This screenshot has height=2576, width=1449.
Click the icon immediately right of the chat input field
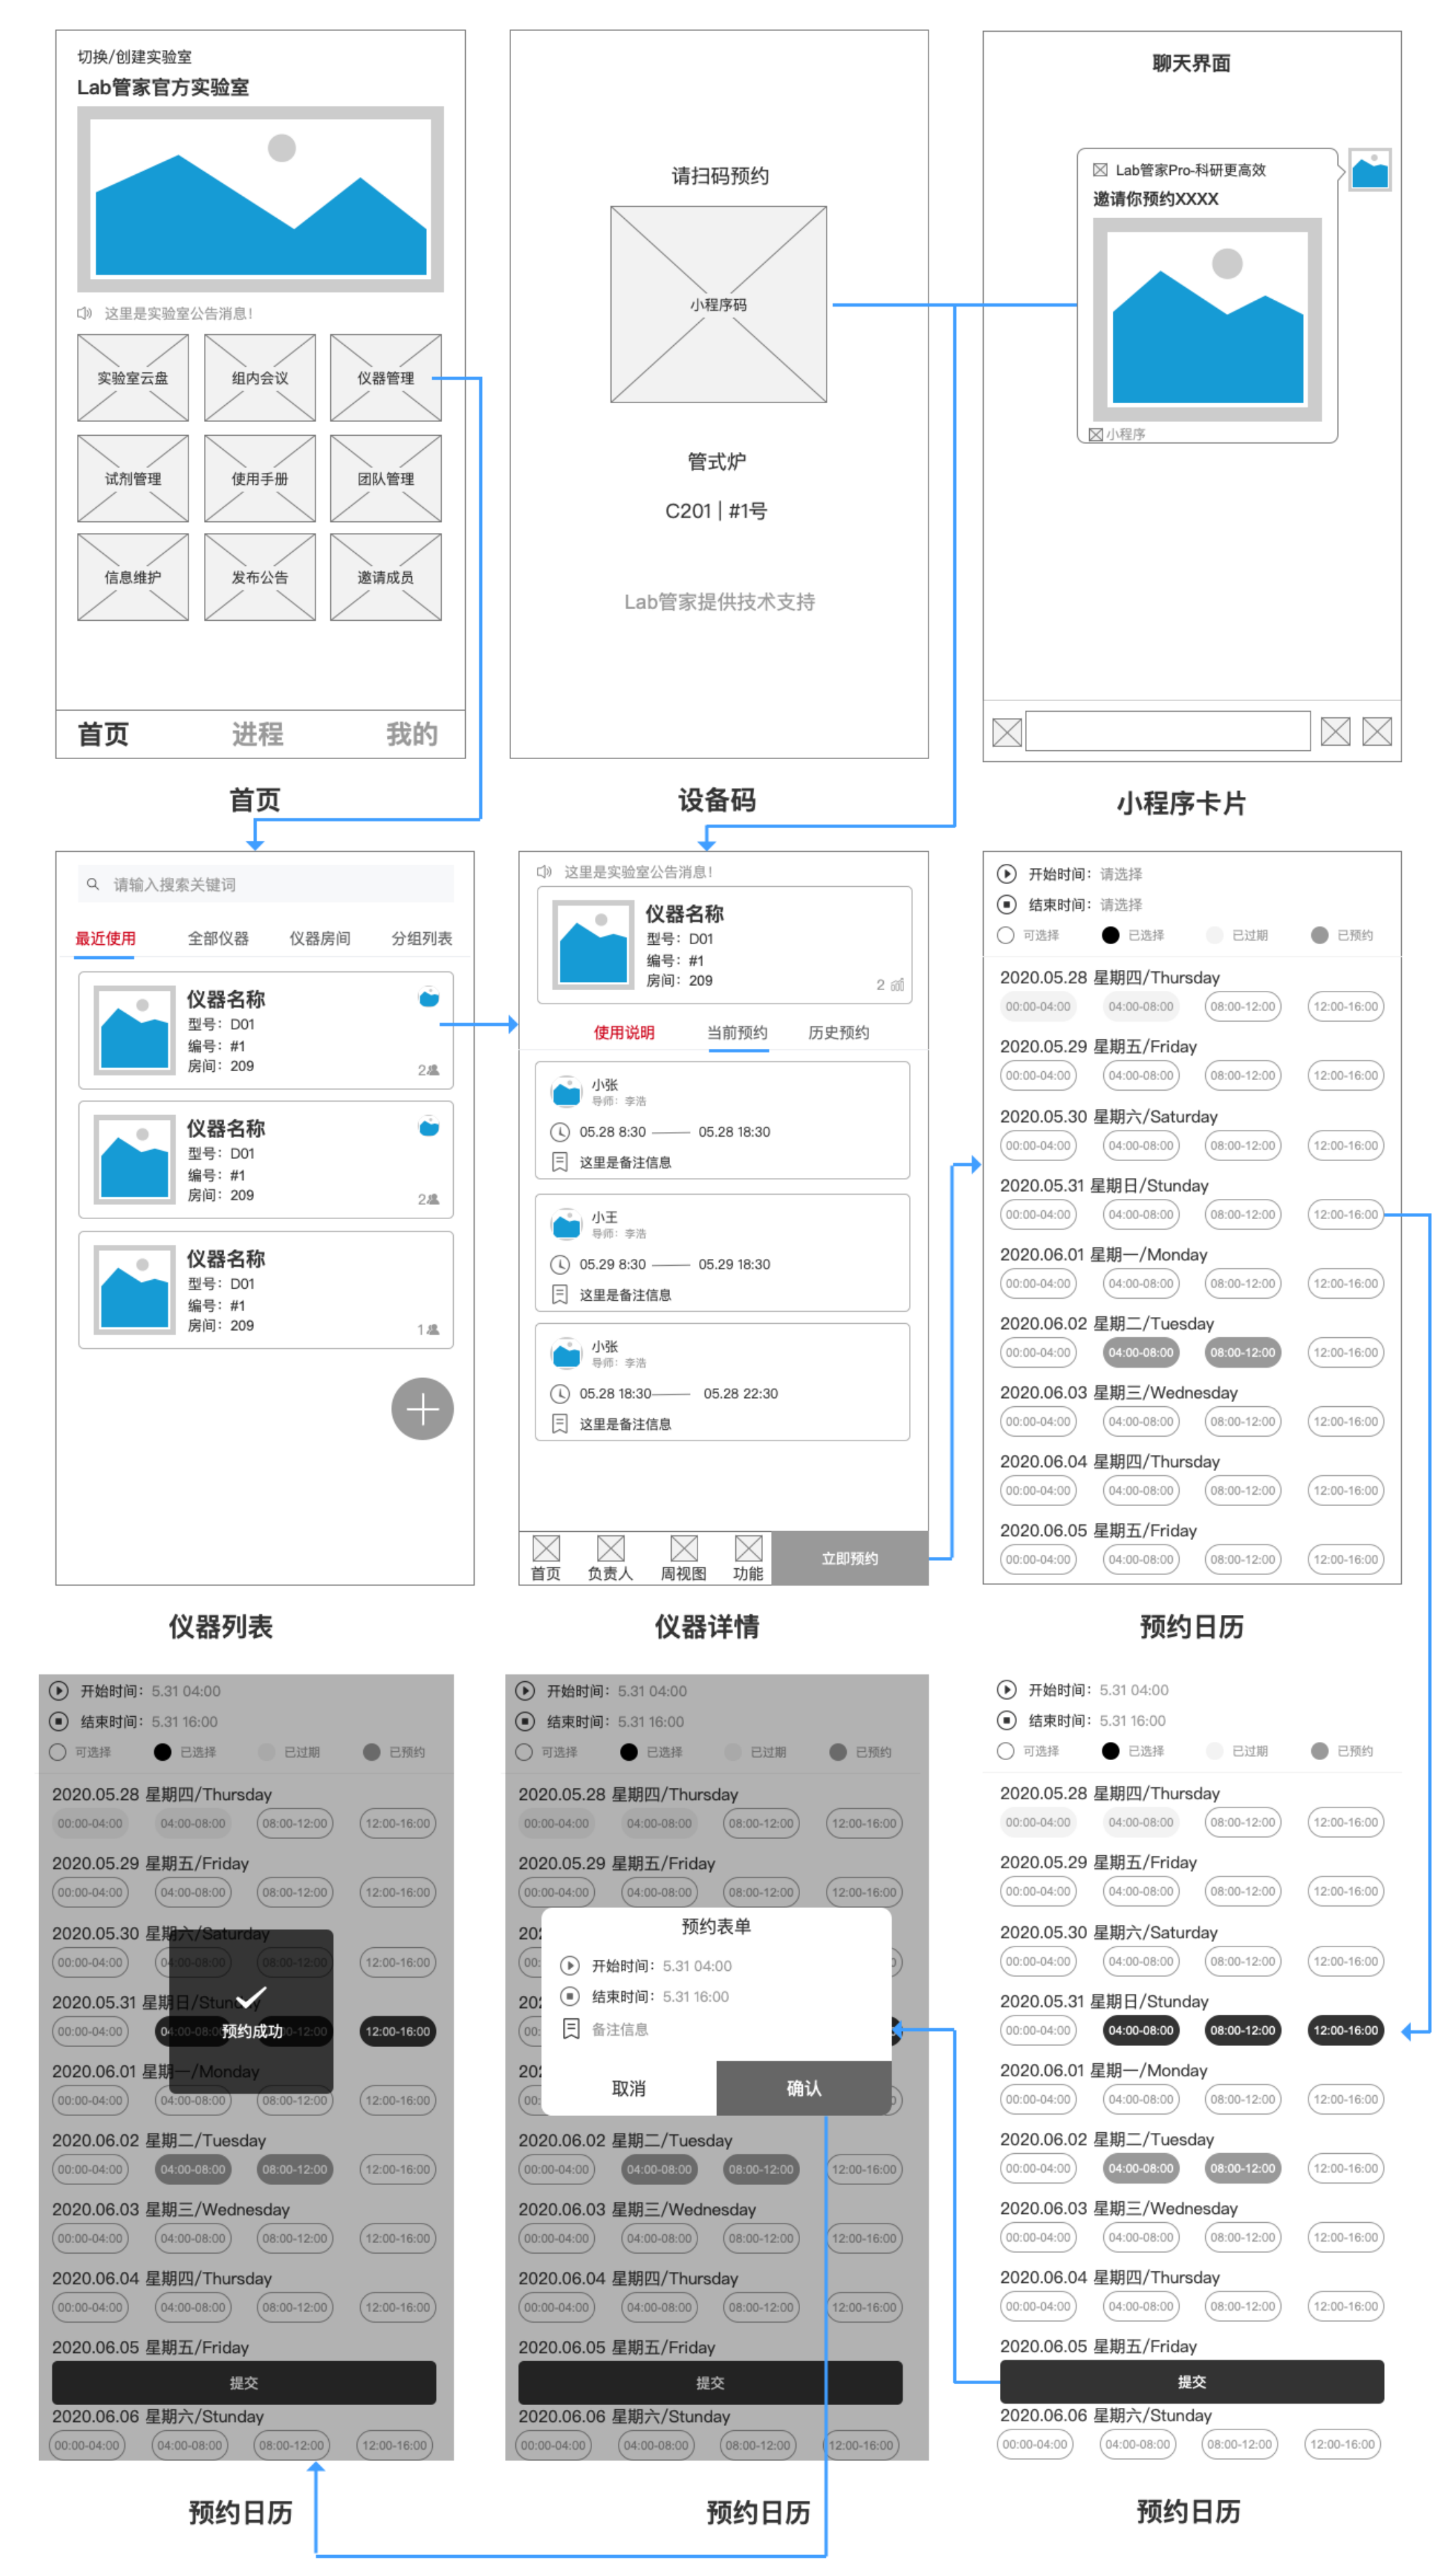tap(1335, 732)
